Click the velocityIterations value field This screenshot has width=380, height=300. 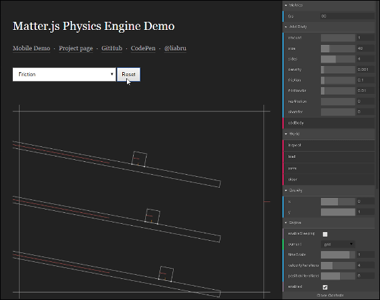pyautogui.click(x=366, y=265)
